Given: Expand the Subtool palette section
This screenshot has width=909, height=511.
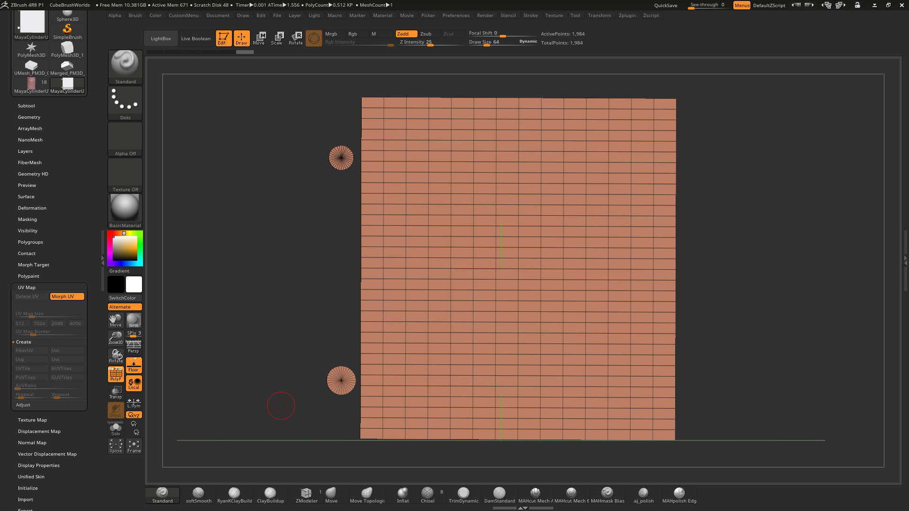Looking at the screenshot, I should pos(27,106).
